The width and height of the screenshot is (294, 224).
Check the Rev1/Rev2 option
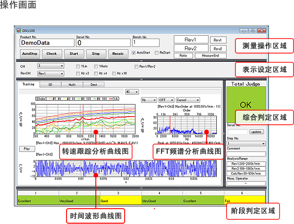tap(136, 66)
